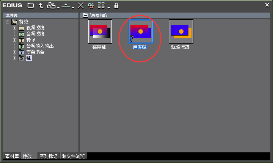This screenshot has height=163, width=273.
Task: Click the 字幕混合 T folder icon
Action: click(21, 52)
